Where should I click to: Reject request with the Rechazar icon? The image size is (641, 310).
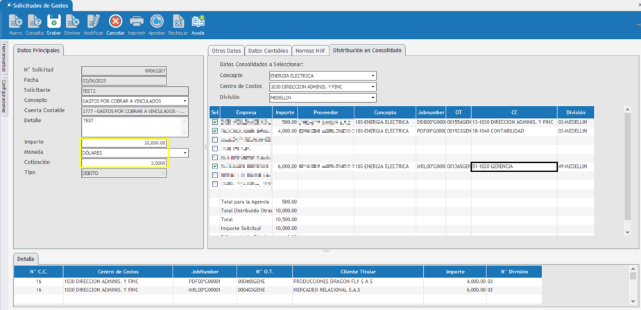pos(178,24)
